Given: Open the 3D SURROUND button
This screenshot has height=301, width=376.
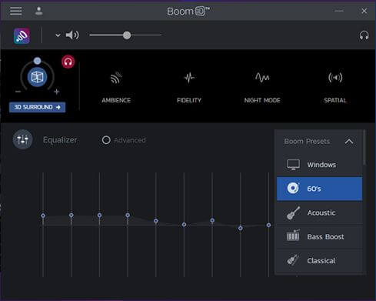Looking at the screenshot, I should click(x=37, y=107).
